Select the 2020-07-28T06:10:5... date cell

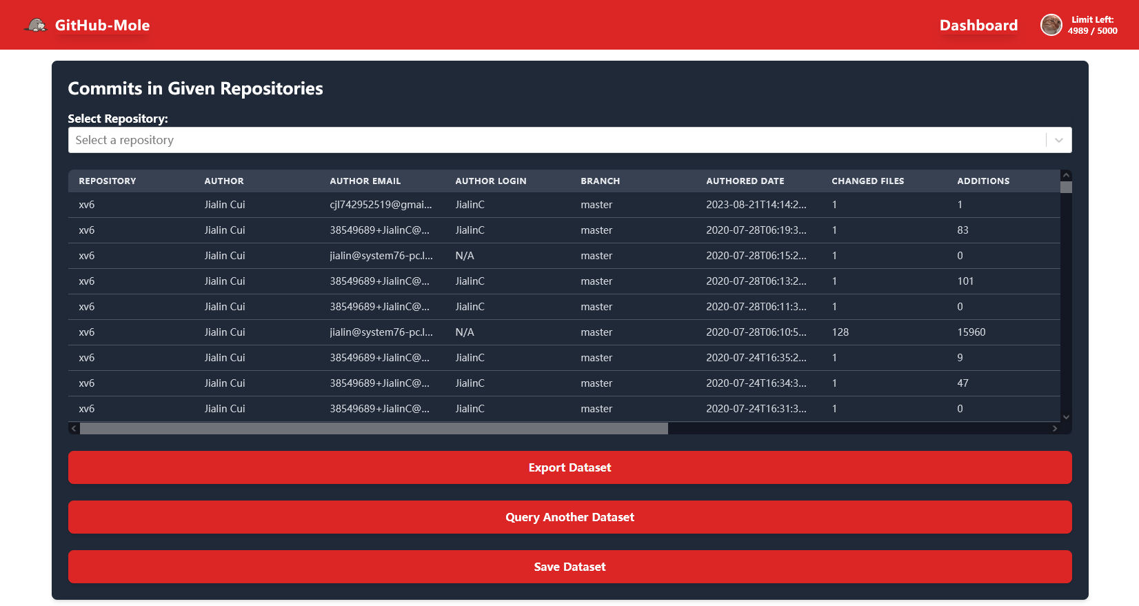click(x=756, y=332)
